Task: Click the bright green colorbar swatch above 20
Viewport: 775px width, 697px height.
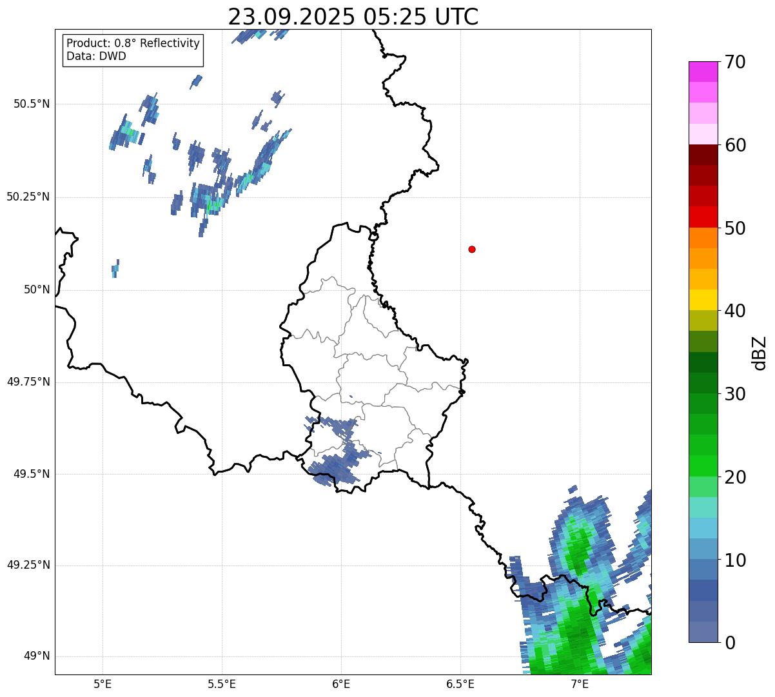Action: click(x=703, y=466)
